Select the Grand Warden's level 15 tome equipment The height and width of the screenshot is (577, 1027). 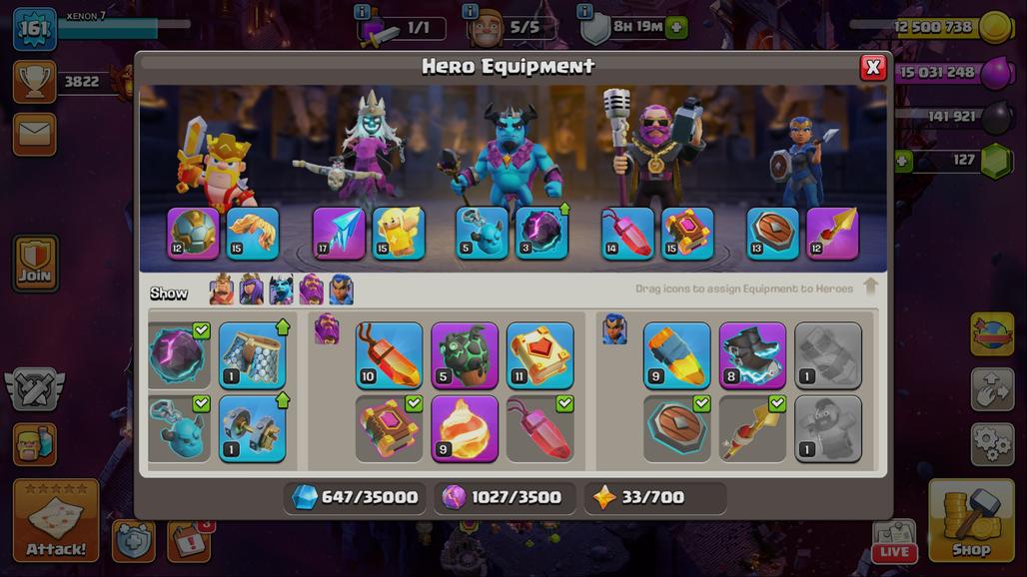[x=687, y=234]
